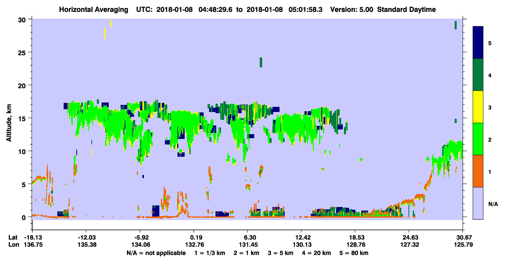The image size is (514, 264).
Task: Click the orange colorbar segment labeled 1
Action: [478, 171]
